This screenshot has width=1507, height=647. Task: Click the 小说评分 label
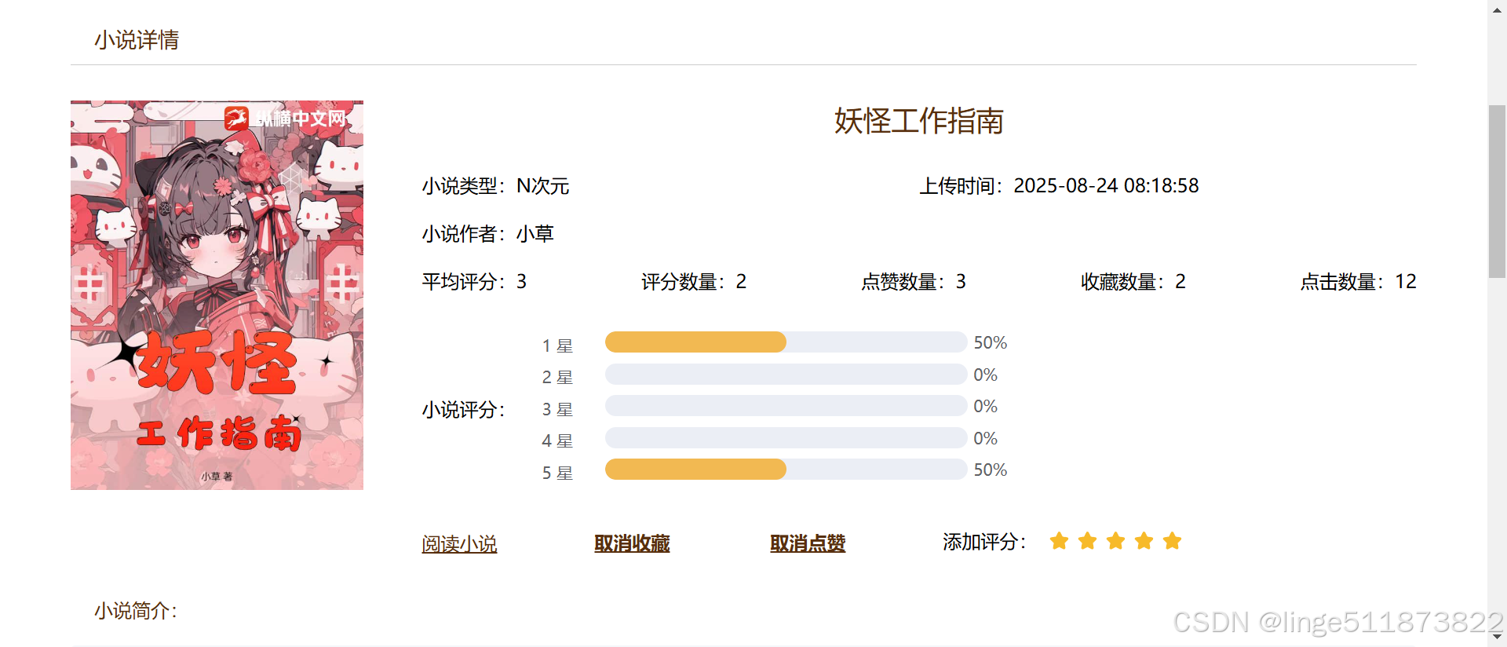[463, 410]
